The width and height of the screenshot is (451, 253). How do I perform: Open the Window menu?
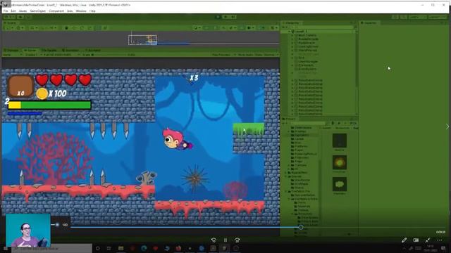pos(81,11)
